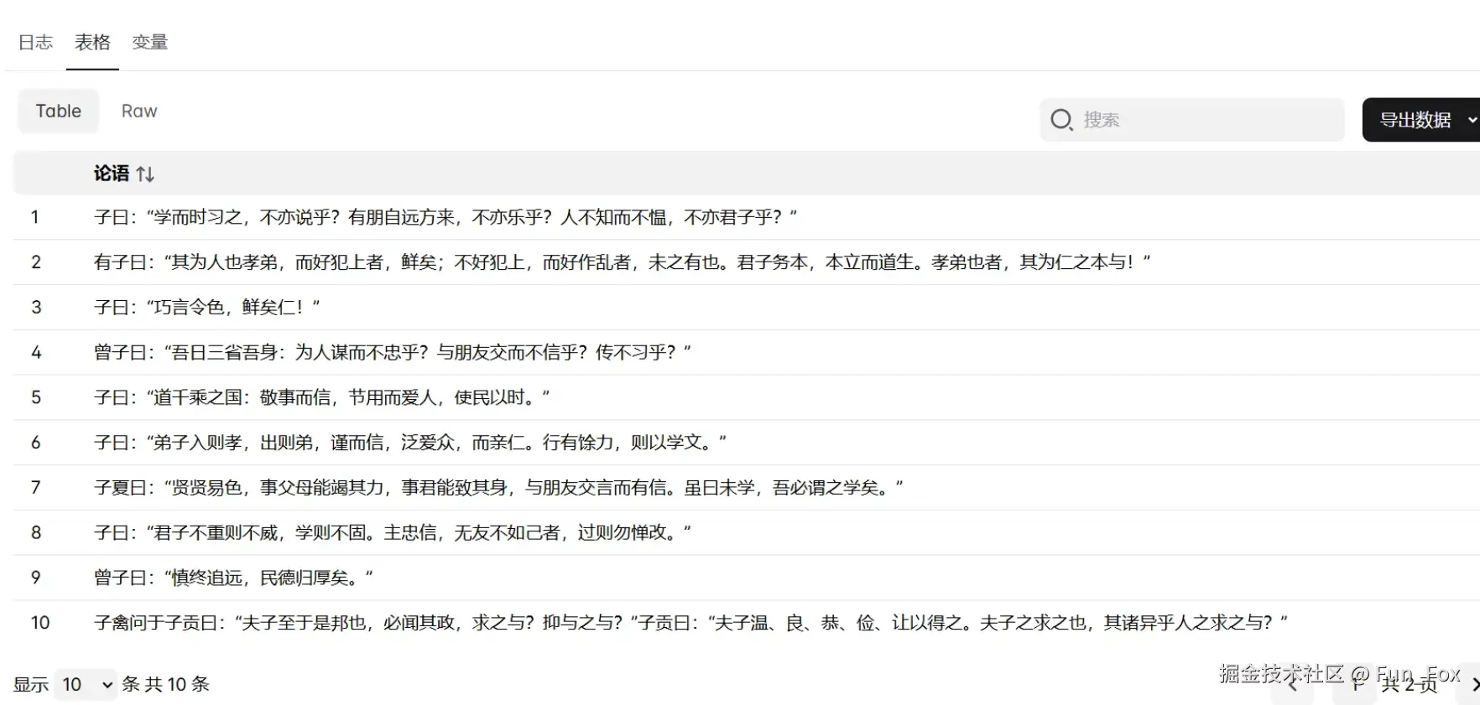Click the search magnifier icon
The image size is (1480, 705).
(x=1061, y=120)
